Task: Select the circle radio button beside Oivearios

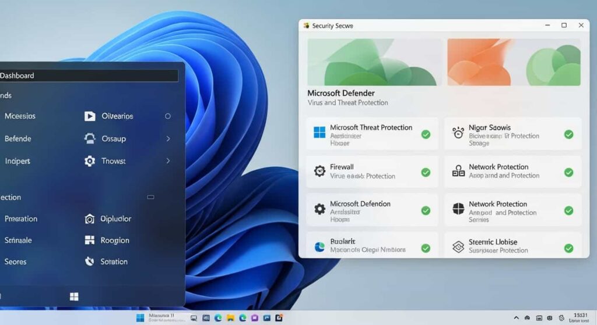Action: click(x=168, y=116)
